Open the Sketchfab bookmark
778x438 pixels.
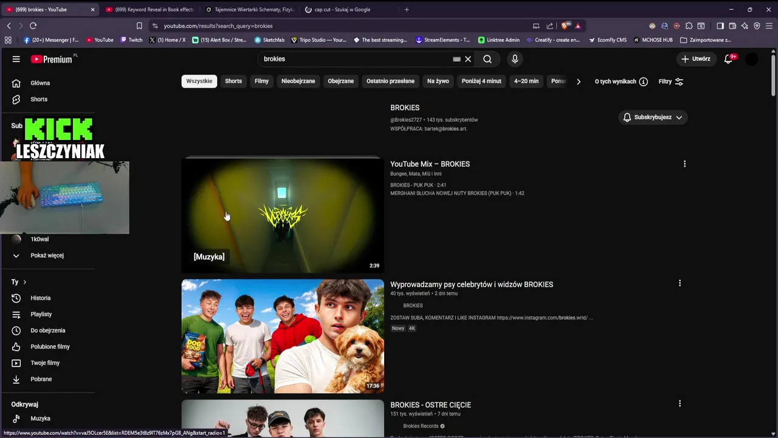pos(269,40)
